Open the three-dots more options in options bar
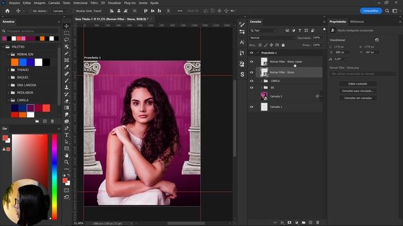The height and width of the screenshot is (226, 403). coord(180,11)
